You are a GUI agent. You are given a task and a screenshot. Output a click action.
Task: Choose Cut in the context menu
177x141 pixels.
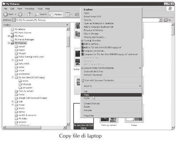pos(111,91)
